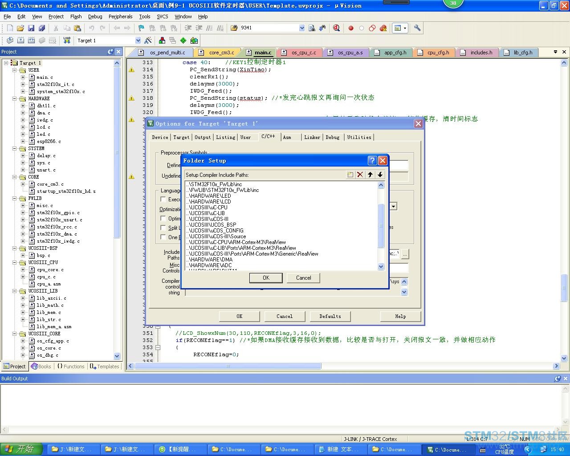This screenshot has width=570, height=456.
Task: Start debug session with the magnifier 'd' icon
Action: point(337,28)
